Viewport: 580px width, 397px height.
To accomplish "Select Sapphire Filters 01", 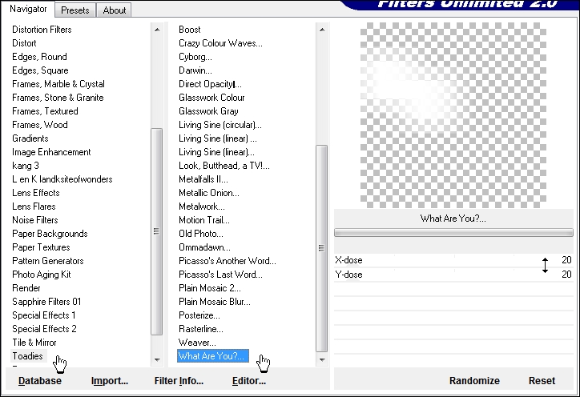I will click(46, 302).
